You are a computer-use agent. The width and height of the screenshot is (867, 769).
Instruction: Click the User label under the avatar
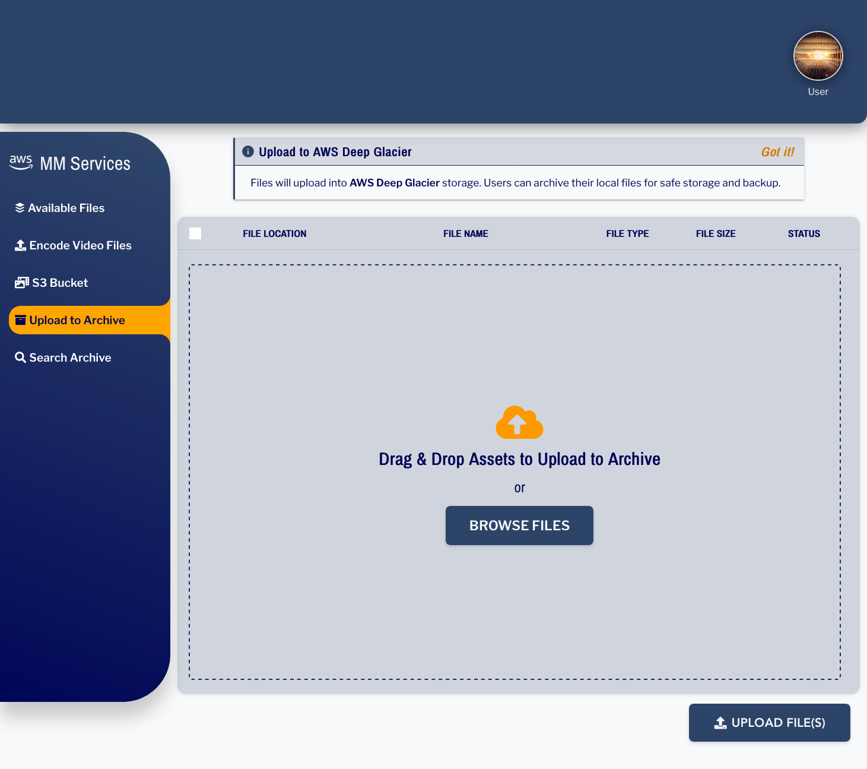click(818, 91)
